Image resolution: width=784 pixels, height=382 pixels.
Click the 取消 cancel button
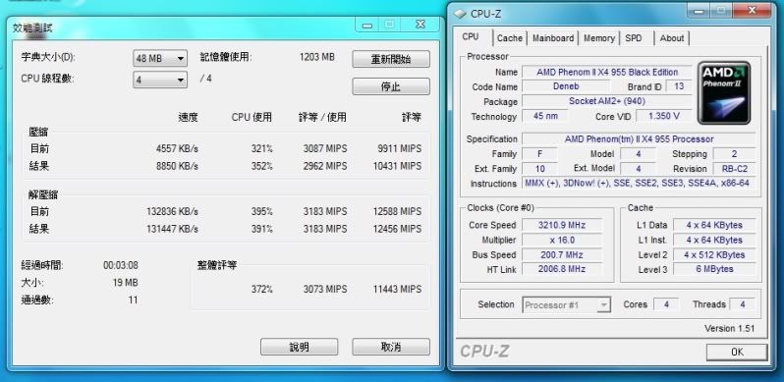click(391, 347)
